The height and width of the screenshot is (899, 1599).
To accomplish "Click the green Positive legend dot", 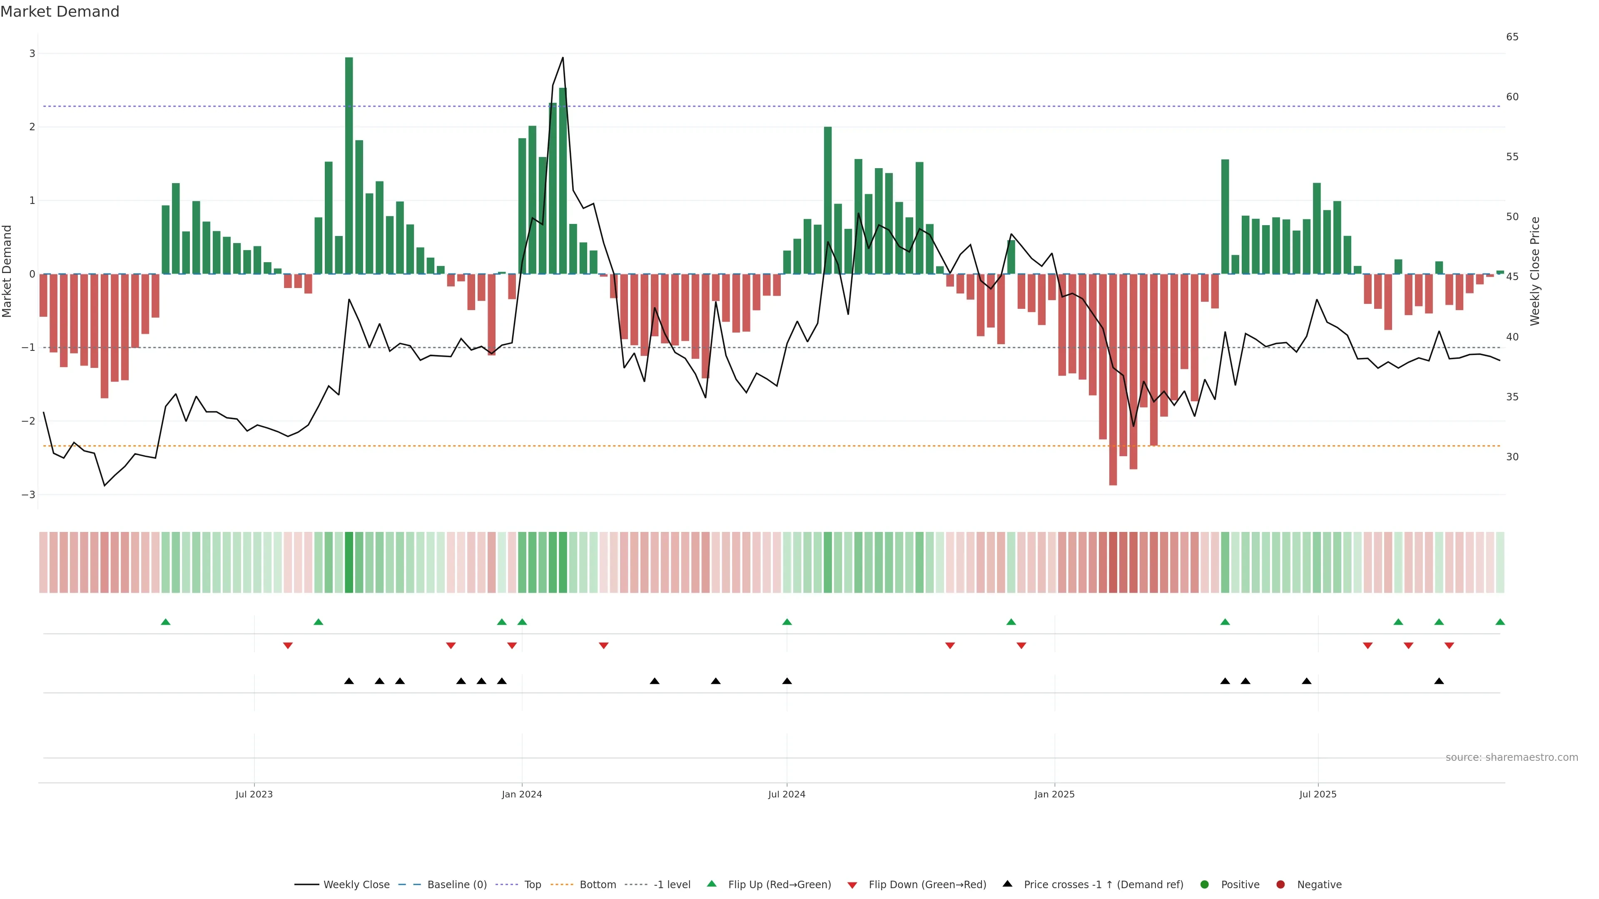I will 1205,884.
